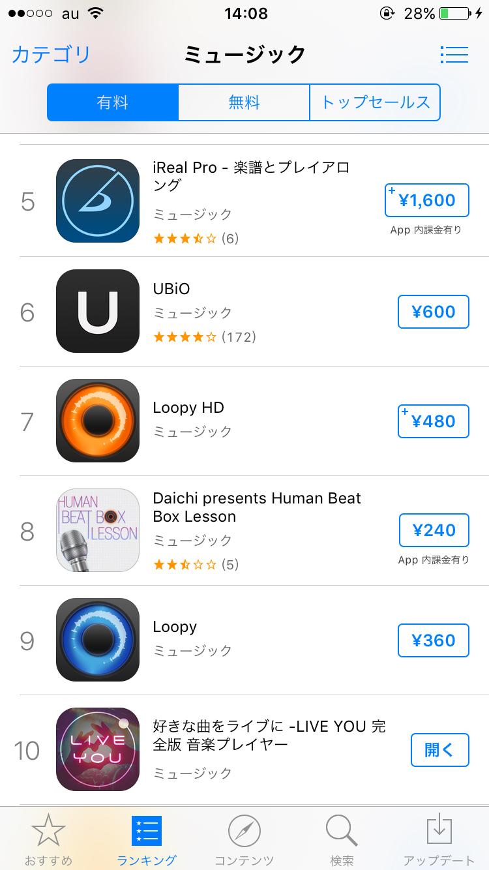Select the 有料 paid segment
489x870 pixels.
113,102
